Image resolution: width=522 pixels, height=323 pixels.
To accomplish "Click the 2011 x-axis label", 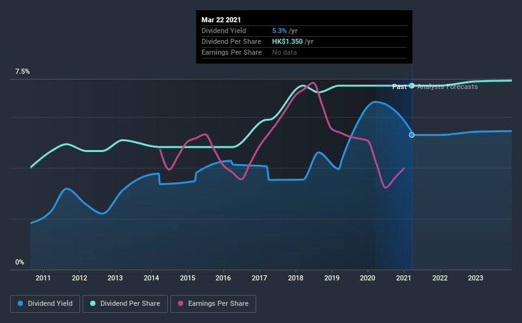I will 43,278.
